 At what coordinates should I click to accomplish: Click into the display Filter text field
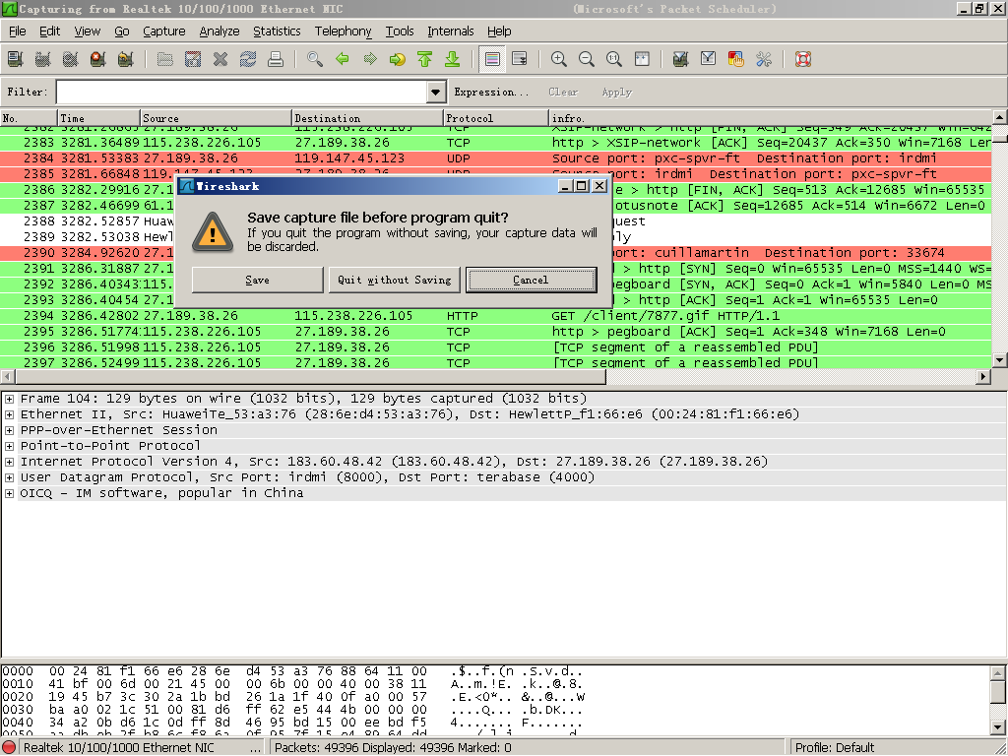[242, 92]
